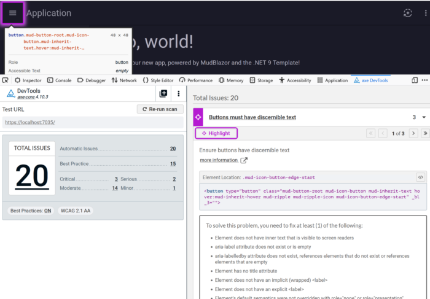Collapse the 'Buttons must have discernible text' issue
430x299 pixels.
(423, 117)
